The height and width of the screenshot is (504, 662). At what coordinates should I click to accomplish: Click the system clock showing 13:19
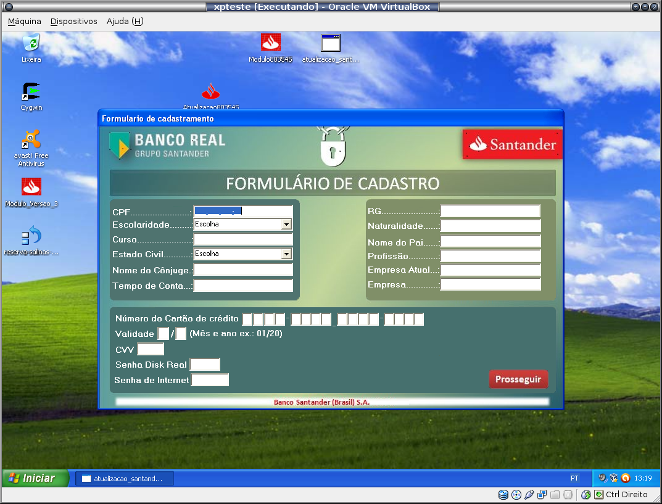pos(643,478)
